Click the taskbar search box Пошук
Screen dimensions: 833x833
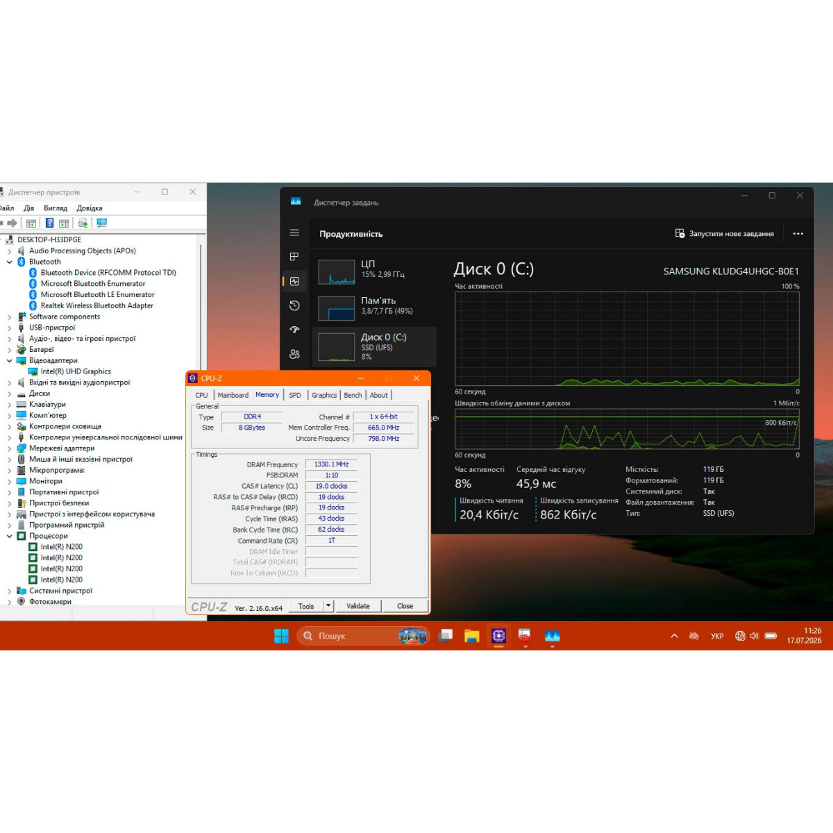point(363,636)
